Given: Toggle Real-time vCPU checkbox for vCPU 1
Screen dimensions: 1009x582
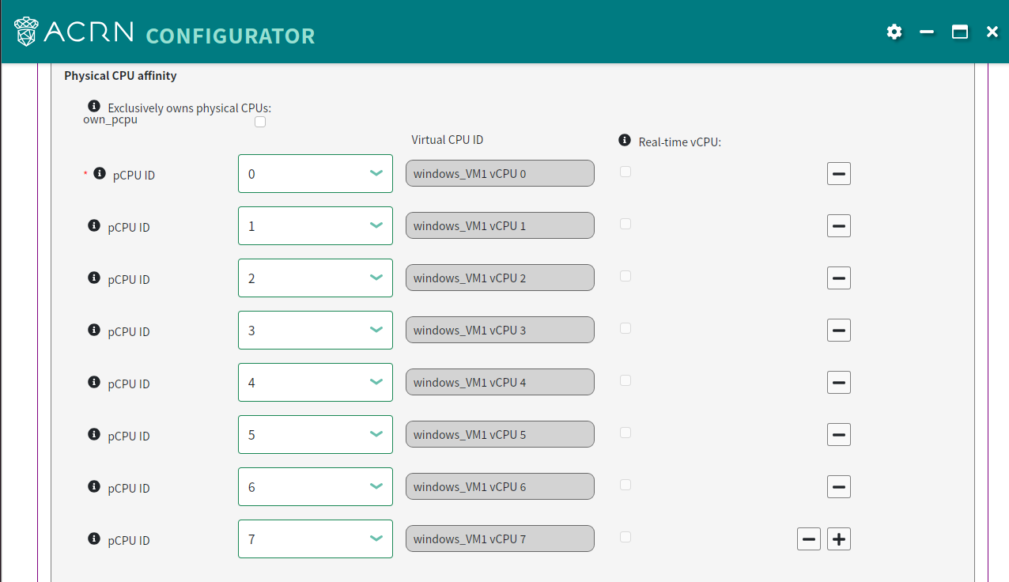Looking at the screenshot, I should pos(625,224).
